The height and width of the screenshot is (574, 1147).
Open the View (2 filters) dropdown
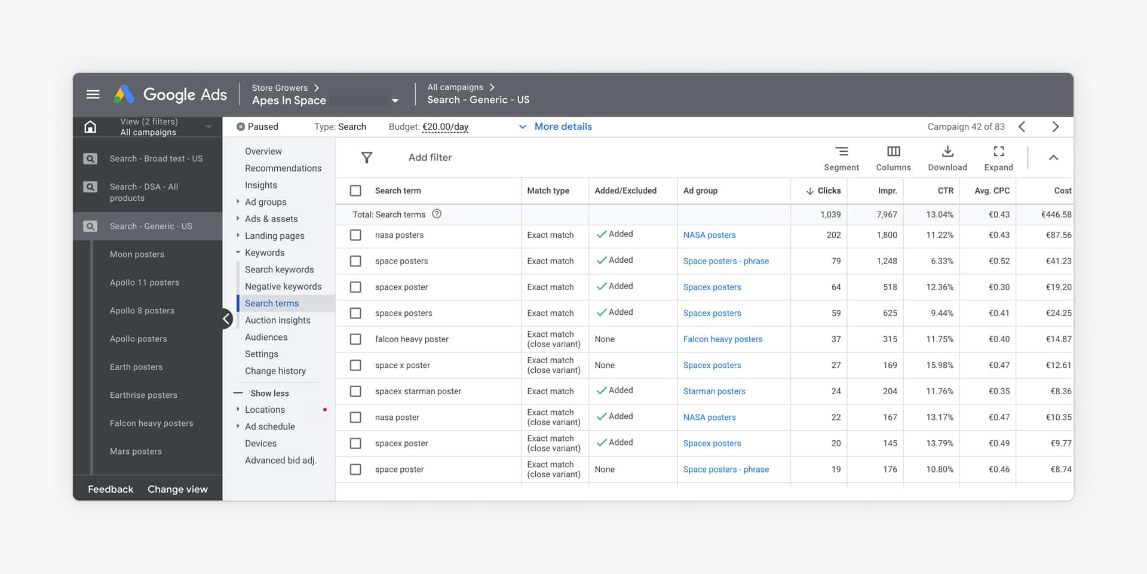tap(208, 127)
